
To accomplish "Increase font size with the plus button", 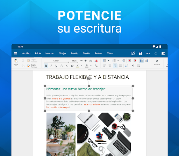I will click(x=86, y=61).
